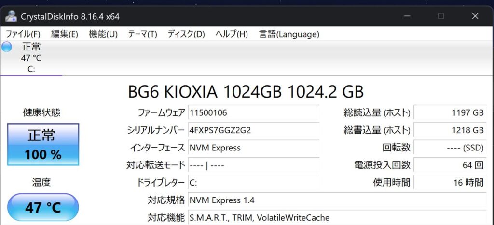
Task: Click the total host writes 1218 GB field
Action: tap(450, 130)
